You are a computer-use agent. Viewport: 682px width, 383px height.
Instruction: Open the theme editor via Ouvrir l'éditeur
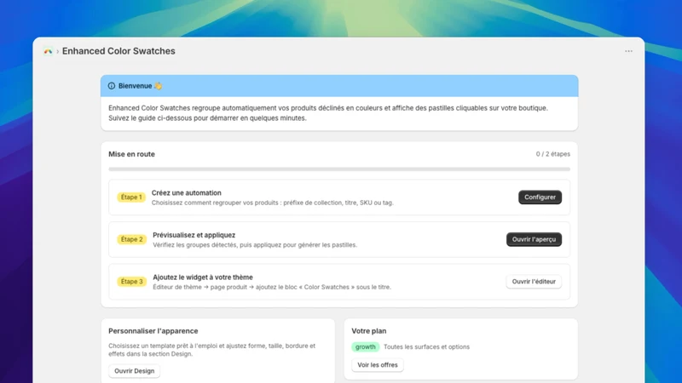click(534, 282)
